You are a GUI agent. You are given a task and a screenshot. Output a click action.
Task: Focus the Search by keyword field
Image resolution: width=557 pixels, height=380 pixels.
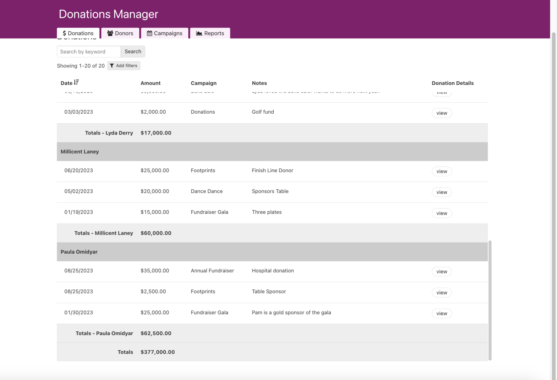click(89, 52)
